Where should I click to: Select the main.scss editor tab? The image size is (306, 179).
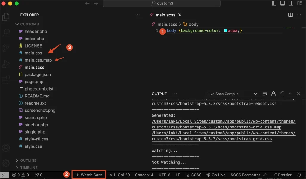pyautogui.click(x=165, y=15)
